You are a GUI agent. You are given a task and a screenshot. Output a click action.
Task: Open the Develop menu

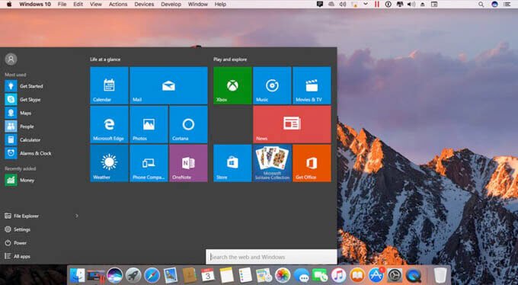click(171, 5)
